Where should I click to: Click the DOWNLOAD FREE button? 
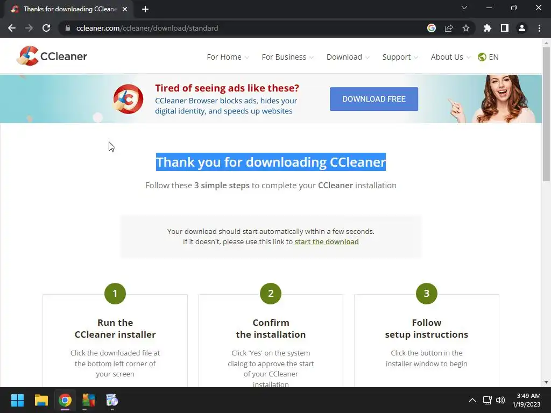pyautogui.click(x=374, y=99)
